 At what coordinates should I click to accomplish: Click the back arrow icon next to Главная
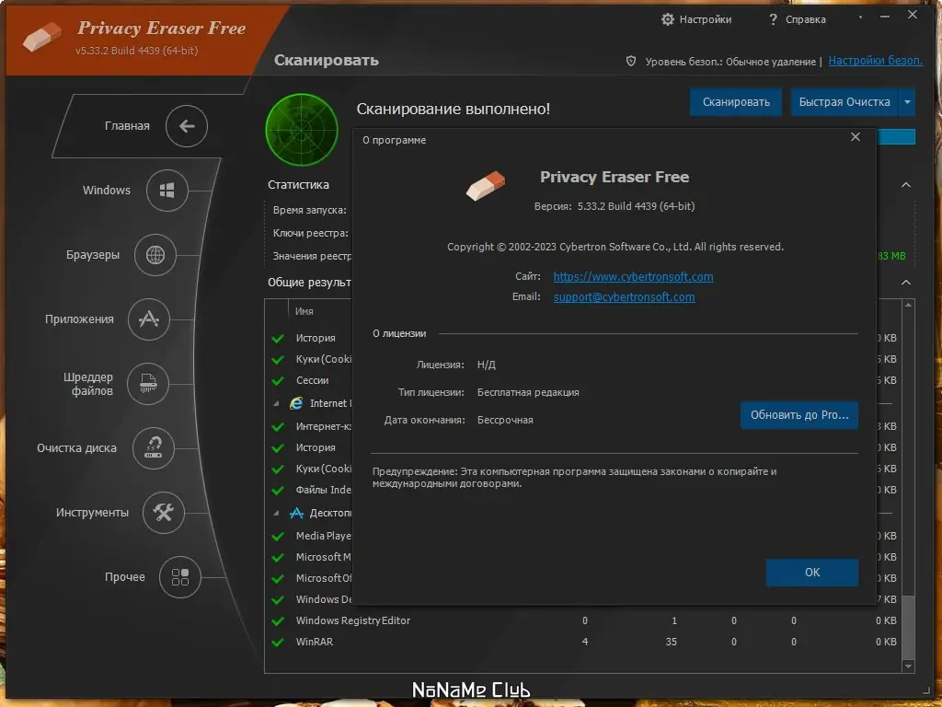[x=187, y=126]
